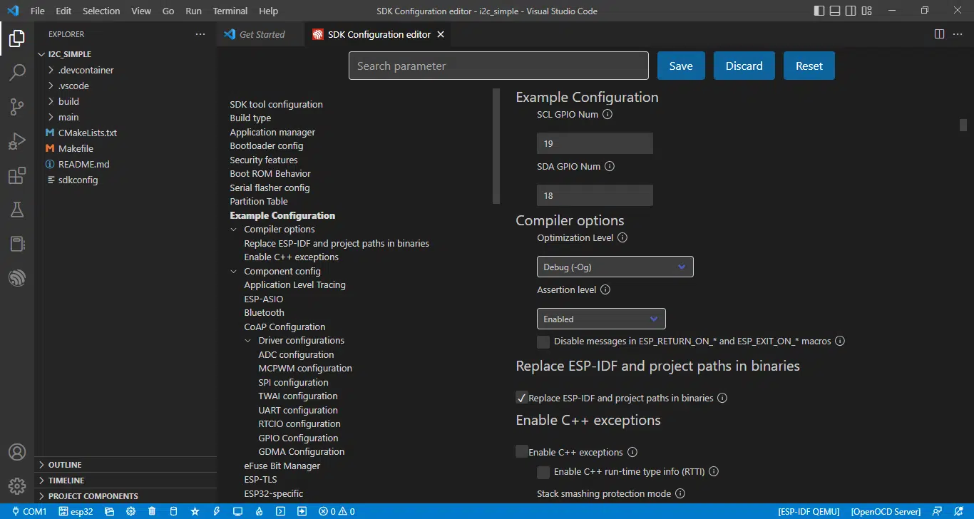Open ESP-IDF terminal icon in status bar

point(281,511)
